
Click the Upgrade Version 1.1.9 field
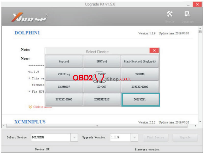click(120, 137)
